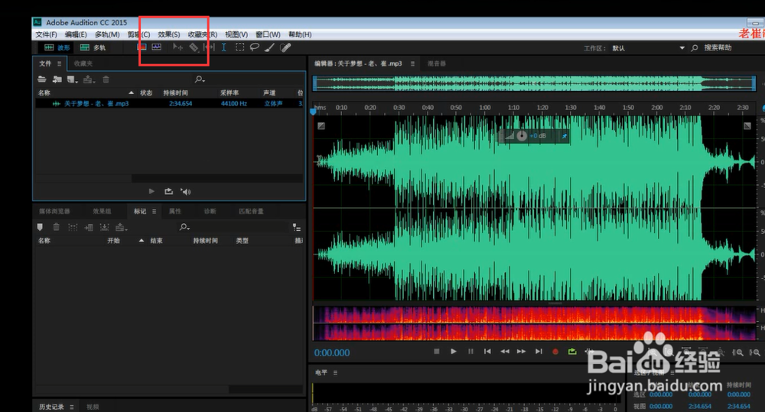The height and width of the screenshot is (412, 765).
Task: Click the 1:00 mark on timeline ruler
Action: click(x=484, y=108)
